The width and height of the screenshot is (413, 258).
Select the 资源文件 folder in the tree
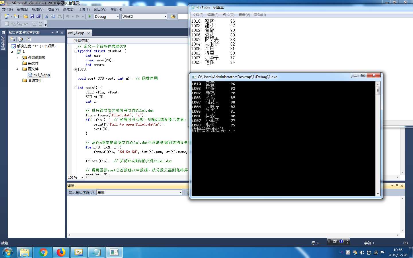35,81
